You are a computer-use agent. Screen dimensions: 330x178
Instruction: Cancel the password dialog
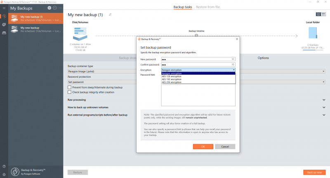pyautogui.click(x=225, y=147)
